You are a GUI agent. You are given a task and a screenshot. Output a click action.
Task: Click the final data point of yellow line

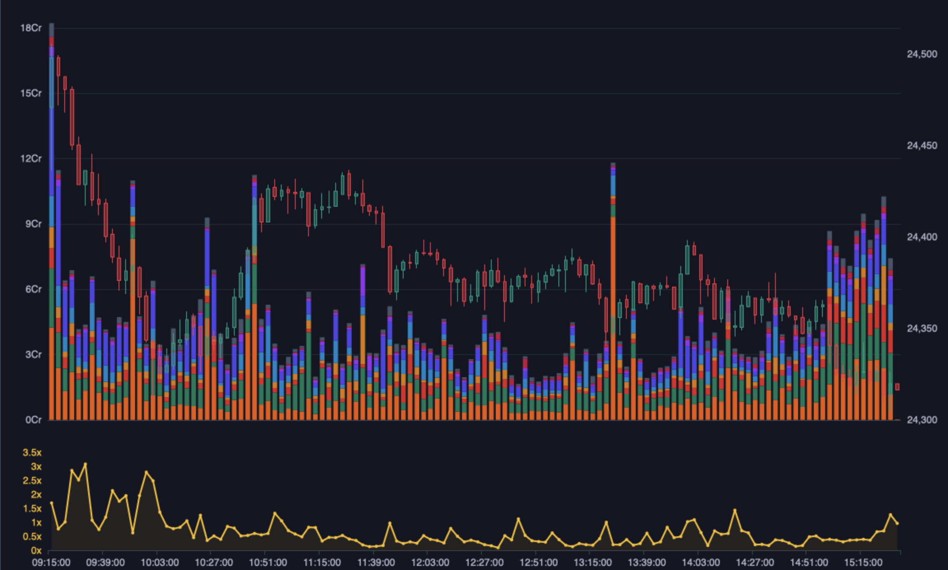pos(897,523)
